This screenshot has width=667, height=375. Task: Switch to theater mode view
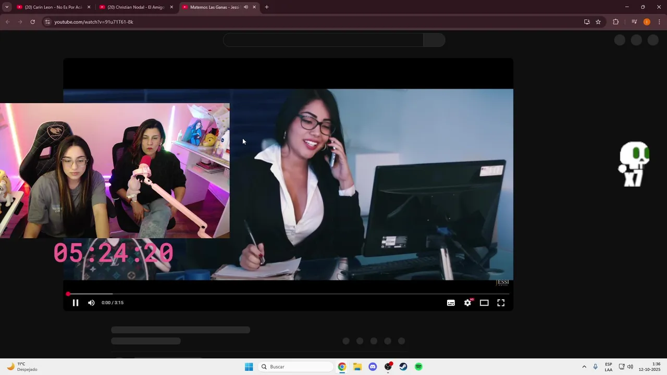pos(484,303)
